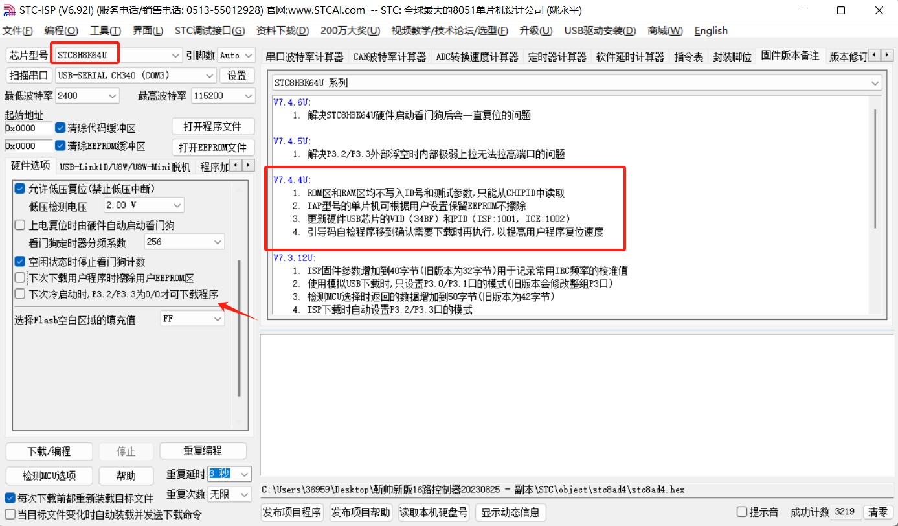The image size is (898, 526).
Task: Toggle 清除EEPROM缓冲区 checkbox
Action: [61, 146]
